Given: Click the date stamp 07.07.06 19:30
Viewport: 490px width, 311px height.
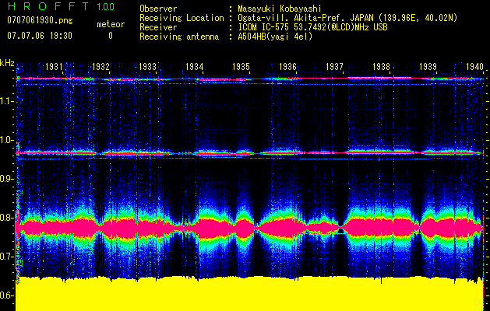Looking at the screenshot, I should coord(39,36).
